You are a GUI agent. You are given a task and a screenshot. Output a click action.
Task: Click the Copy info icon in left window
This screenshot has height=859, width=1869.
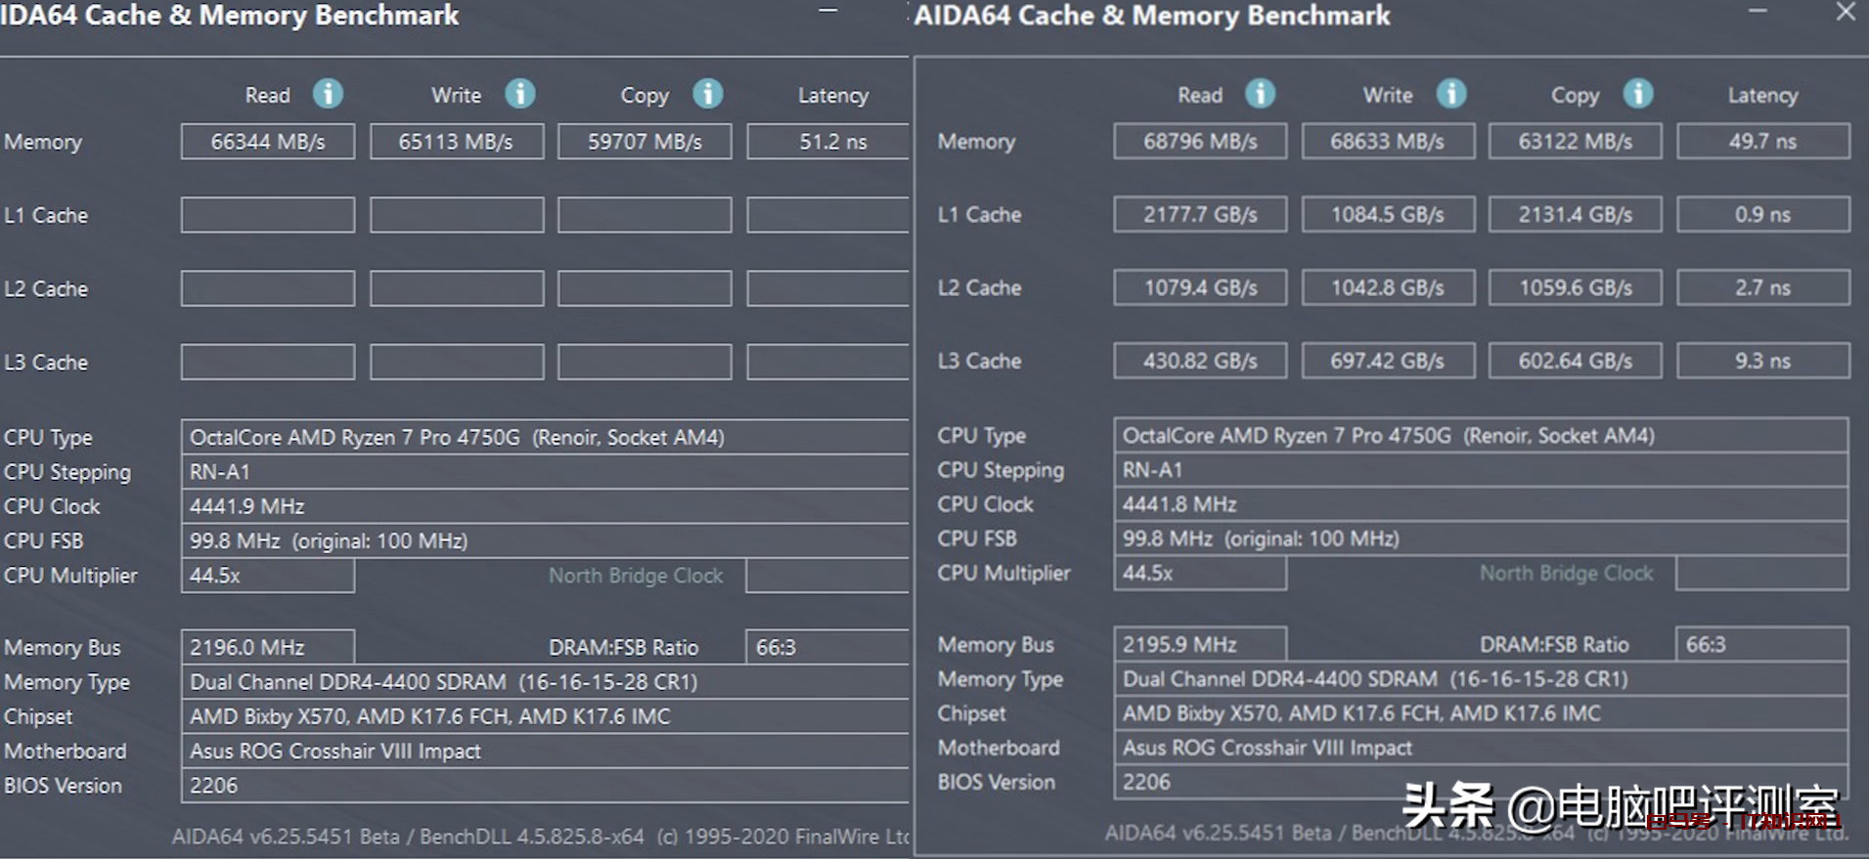(x=707, y=94)
